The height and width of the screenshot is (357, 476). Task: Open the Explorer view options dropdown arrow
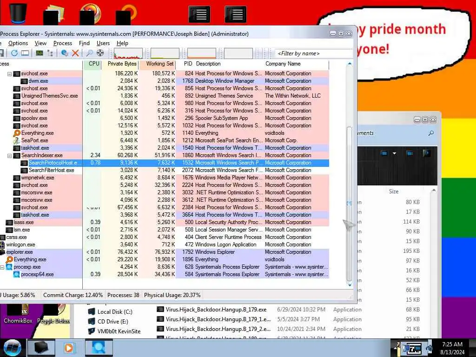point(394,153)
